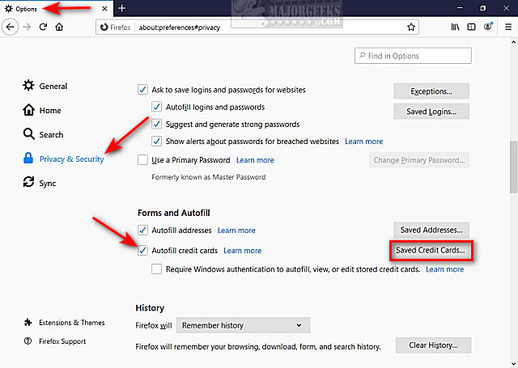This screenshot has height=368, width=518.
Task: Click the vertical scrollbar thumb
Action: point(513,167)
